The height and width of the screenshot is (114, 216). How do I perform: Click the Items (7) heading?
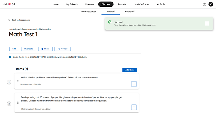(22, 69)
